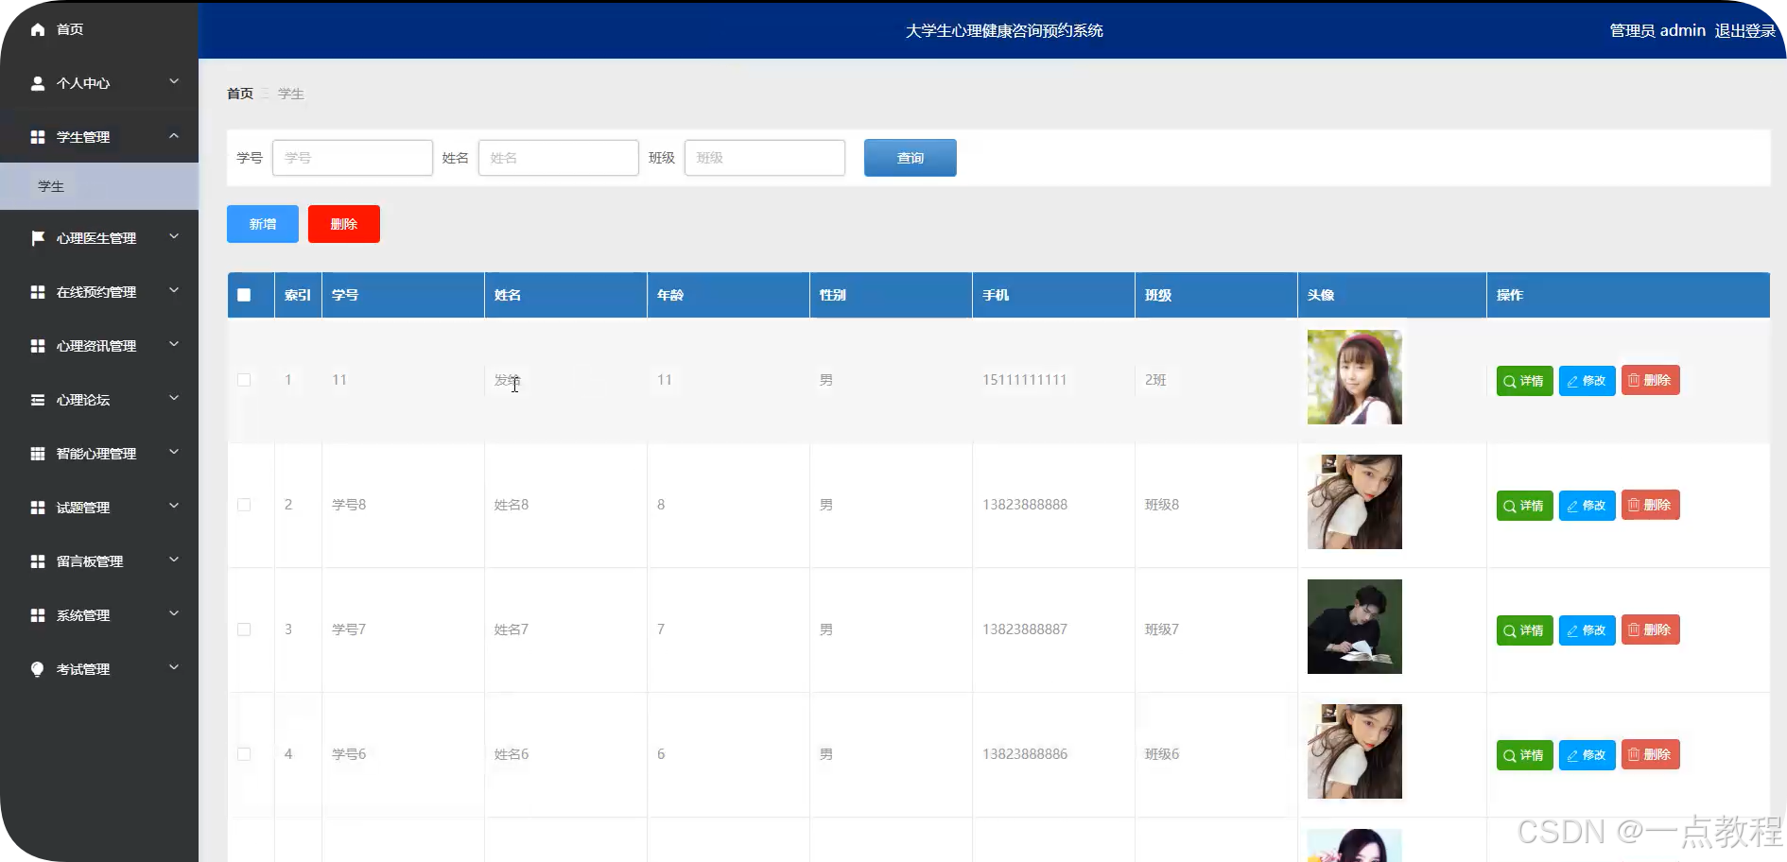The height and width of the screenshot is (862, 1787).
Task: Click the flag icon beside 心理医生管理
Action: click(x=38, y=238)
